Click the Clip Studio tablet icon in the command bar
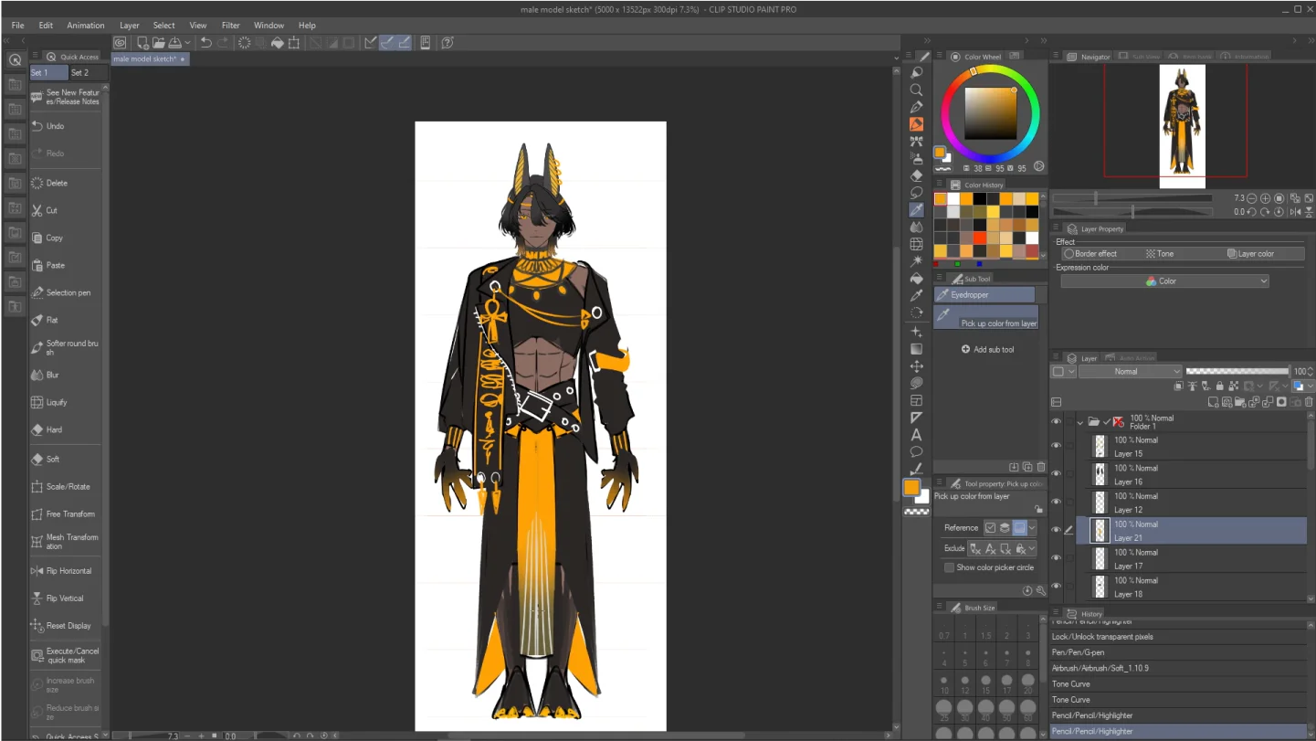 (425, 42)
